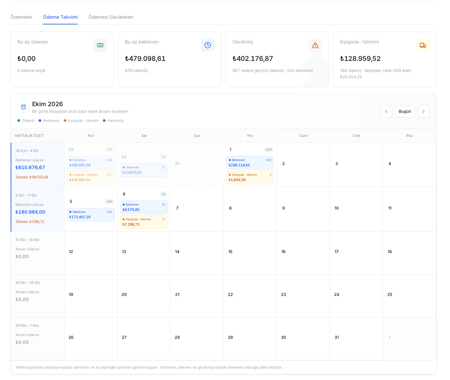Open the Ödemeler tab
This screenshot has width=450, height=380.
click(21, 17)
